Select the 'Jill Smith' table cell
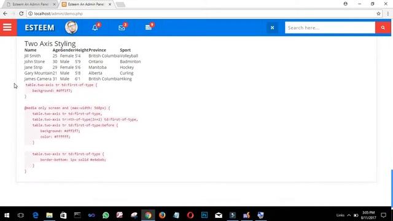This screenshot has height=221, width=393. (x=33, y=56)
